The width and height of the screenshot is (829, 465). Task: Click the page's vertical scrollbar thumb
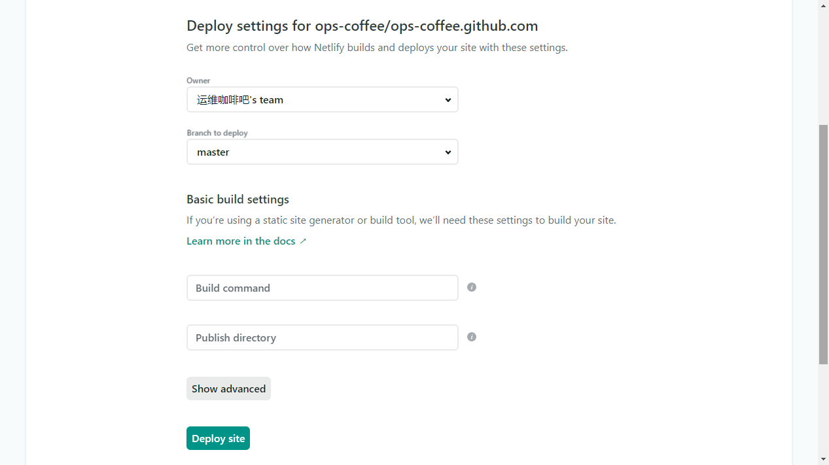(x=823, y=244)
